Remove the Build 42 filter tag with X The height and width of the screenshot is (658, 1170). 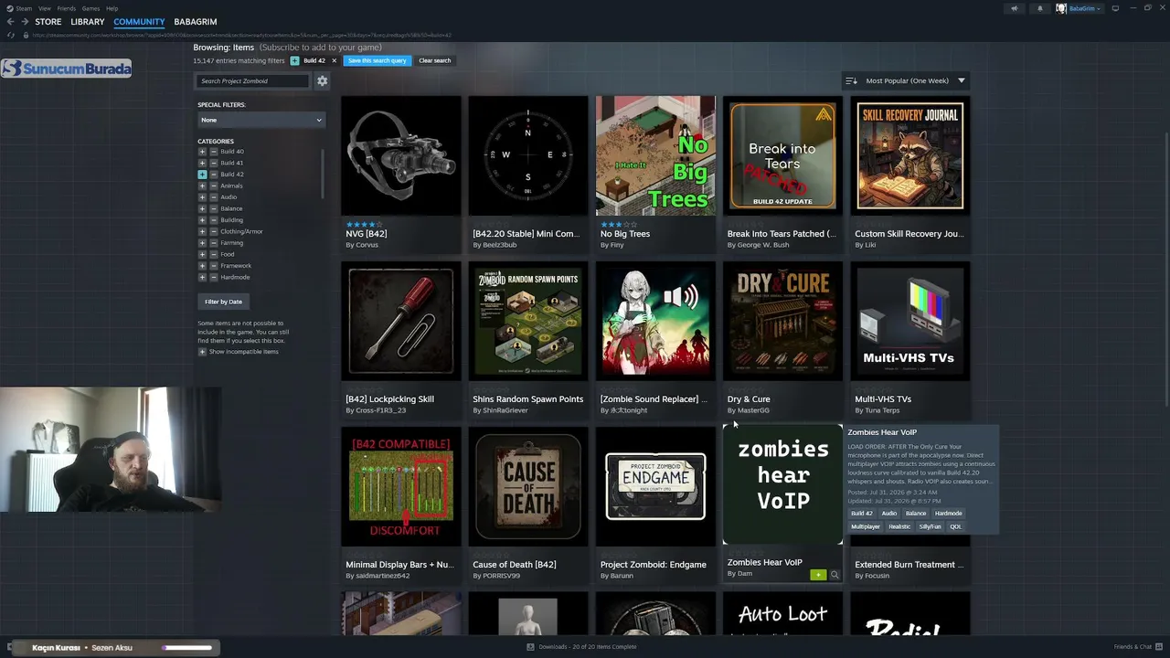click(334, 60)
